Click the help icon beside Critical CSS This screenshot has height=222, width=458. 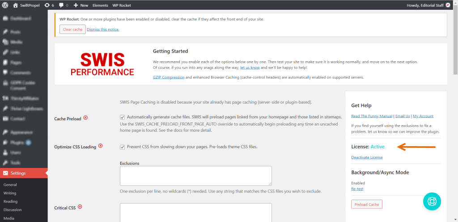80,207
